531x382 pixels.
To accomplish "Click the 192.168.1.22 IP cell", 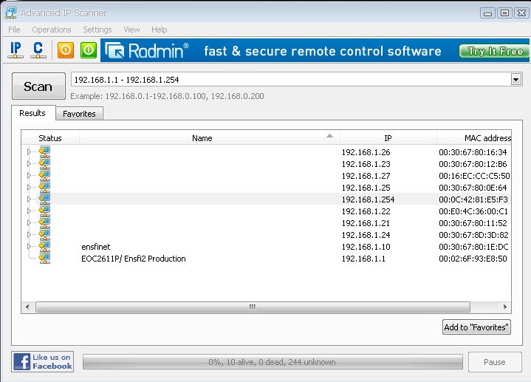I will pos(366,211).
